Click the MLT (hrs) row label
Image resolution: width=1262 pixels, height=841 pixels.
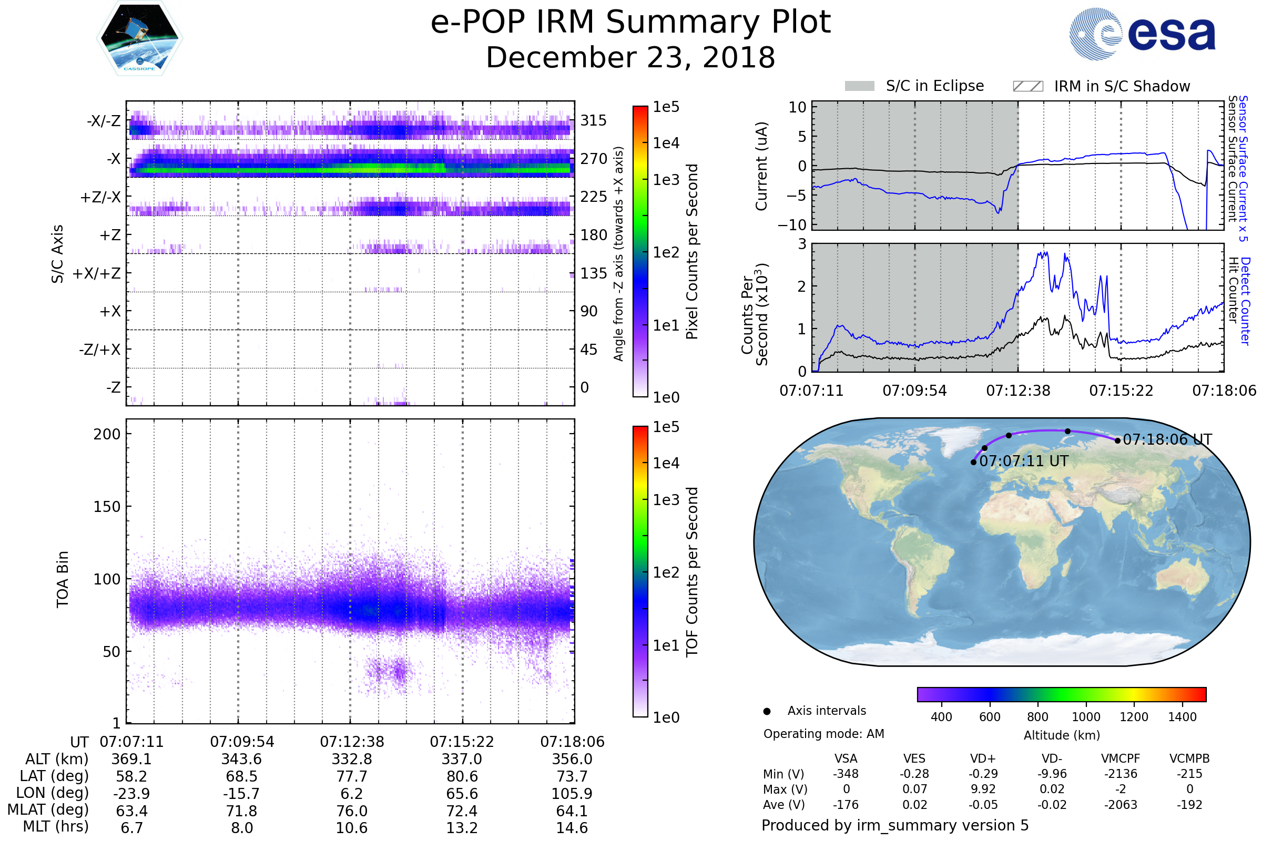55,826
